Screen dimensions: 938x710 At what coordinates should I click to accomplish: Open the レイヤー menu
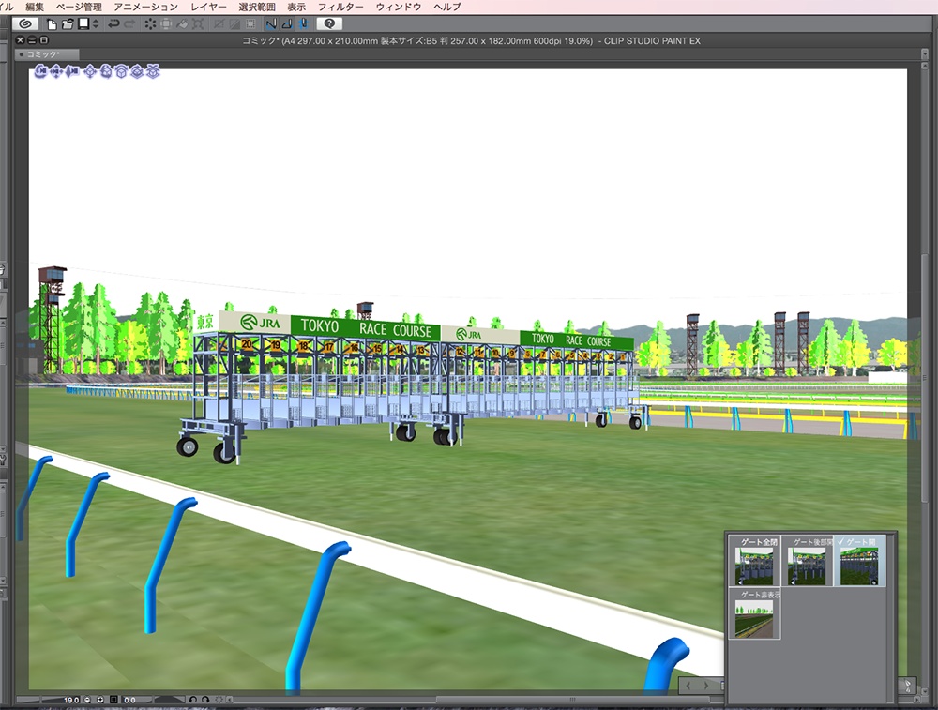click(x=211, y=6)
